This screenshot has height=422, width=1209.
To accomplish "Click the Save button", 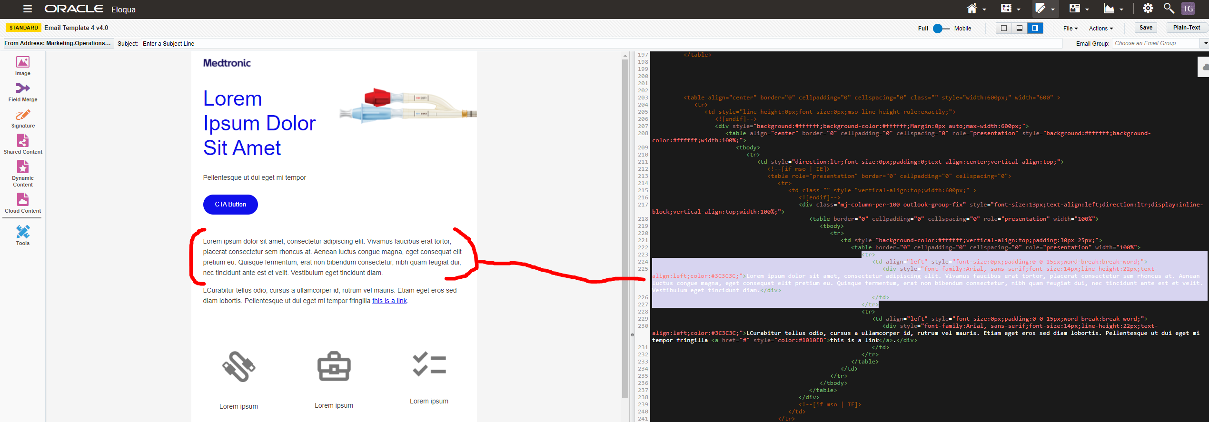I will [1146, 28].
